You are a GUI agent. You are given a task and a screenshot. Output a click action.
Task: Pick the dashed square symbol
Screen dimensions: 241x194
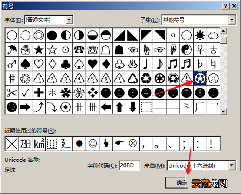click(146, 107)
